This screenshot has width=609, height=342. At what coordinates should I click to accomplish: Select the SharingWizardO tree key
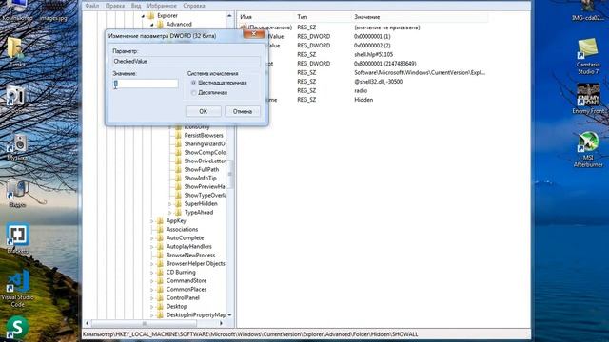[x=205, y=143]
